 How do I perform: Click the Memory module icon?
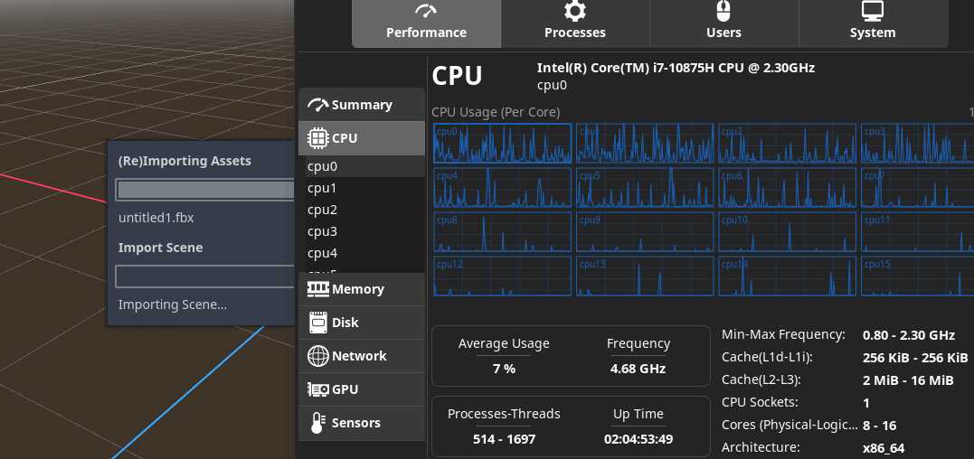click(317, 289)
